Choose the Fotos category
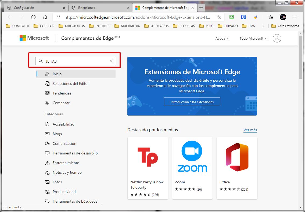Viewport: 305px width, 212px height. pyautogui.click(x=53, y=182)
